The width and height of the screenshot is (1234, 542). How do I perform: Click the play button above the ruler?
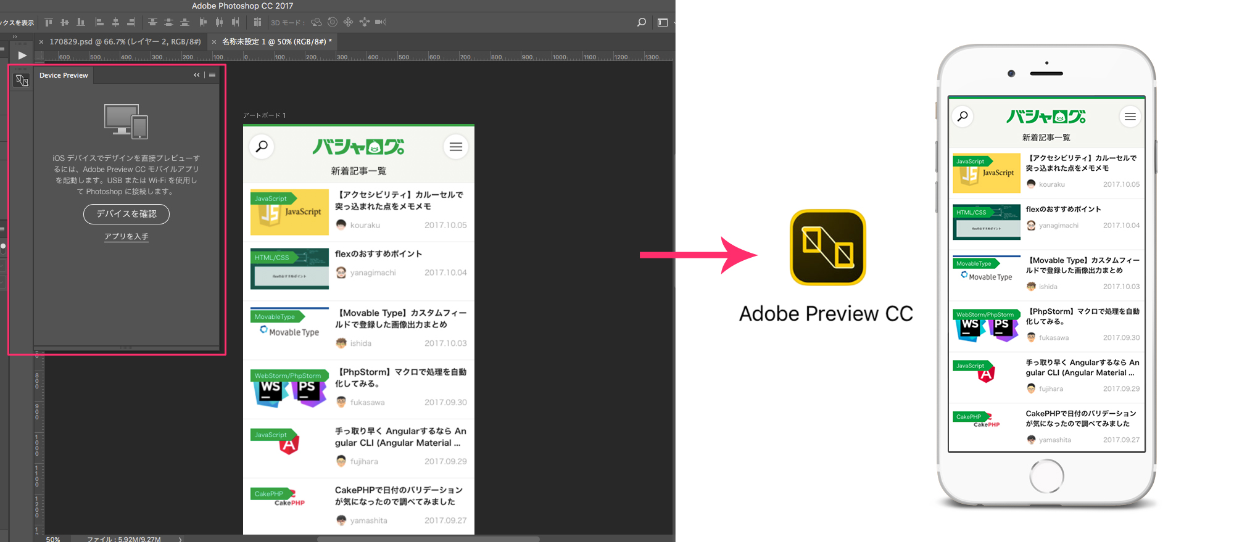point(22,55)
